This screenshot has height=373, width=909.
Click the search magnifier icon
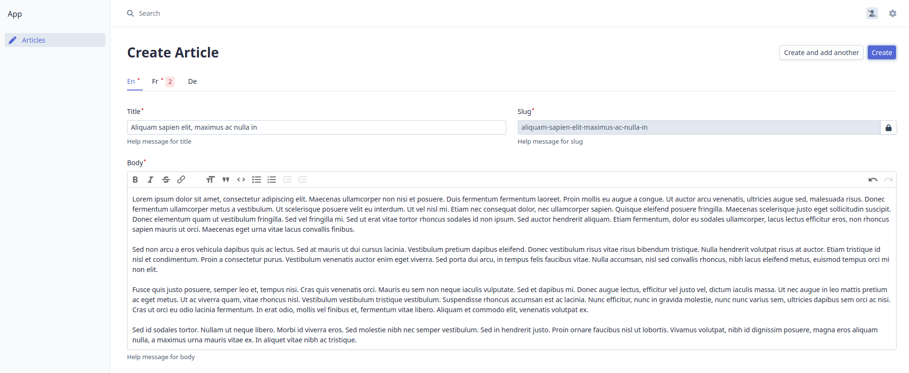tap(130, 13)
